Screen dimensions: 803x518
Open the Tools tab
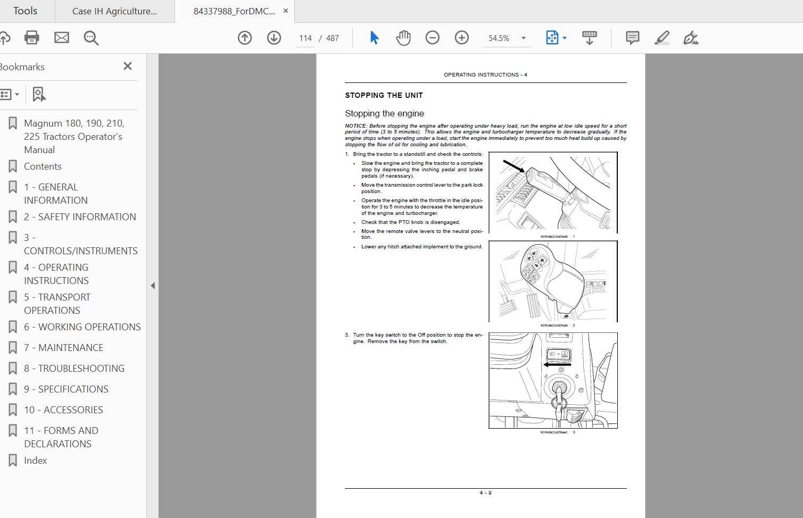(x=25, y=11)
